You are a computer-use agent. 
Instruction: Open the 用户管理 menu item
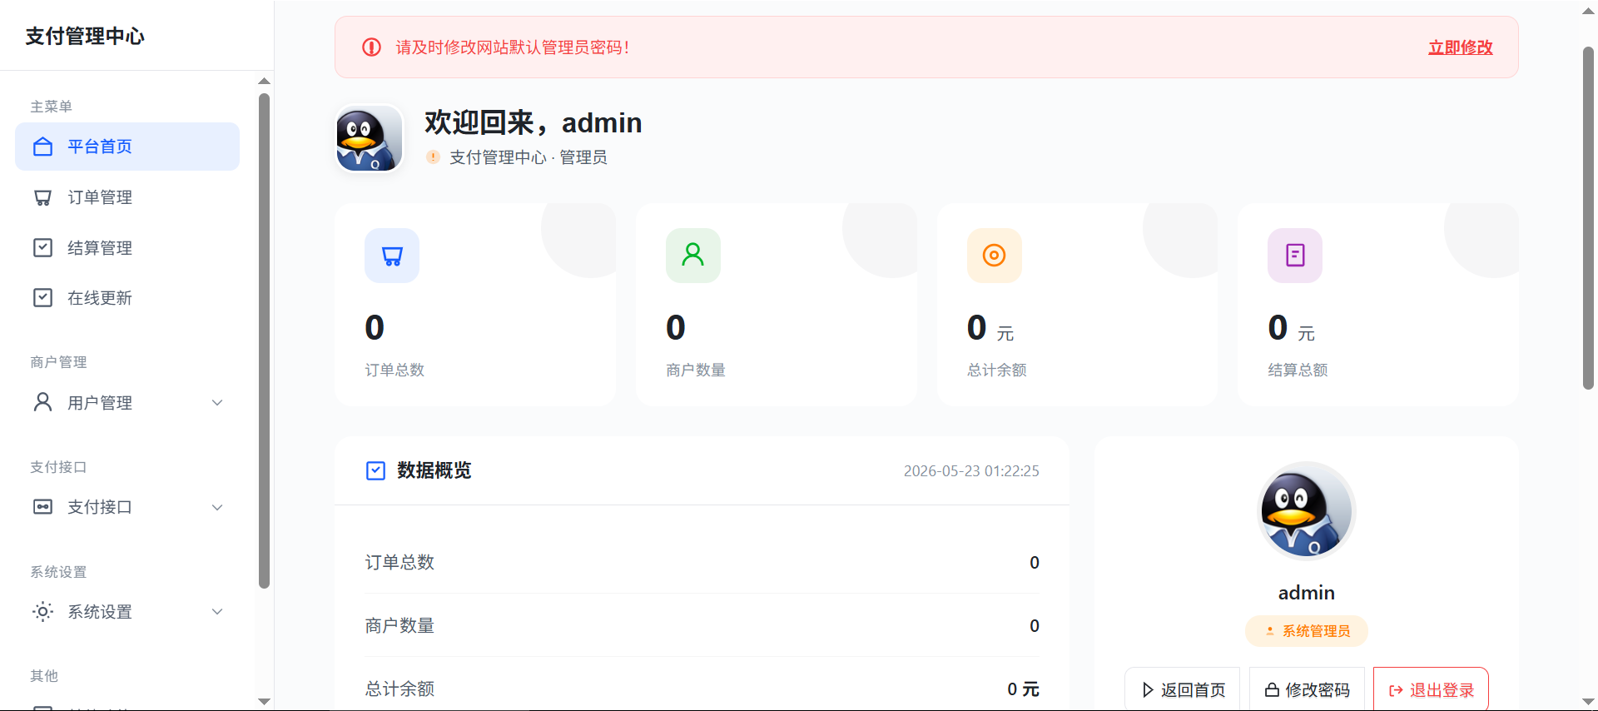pyautogui.click(x=127, y=403)
